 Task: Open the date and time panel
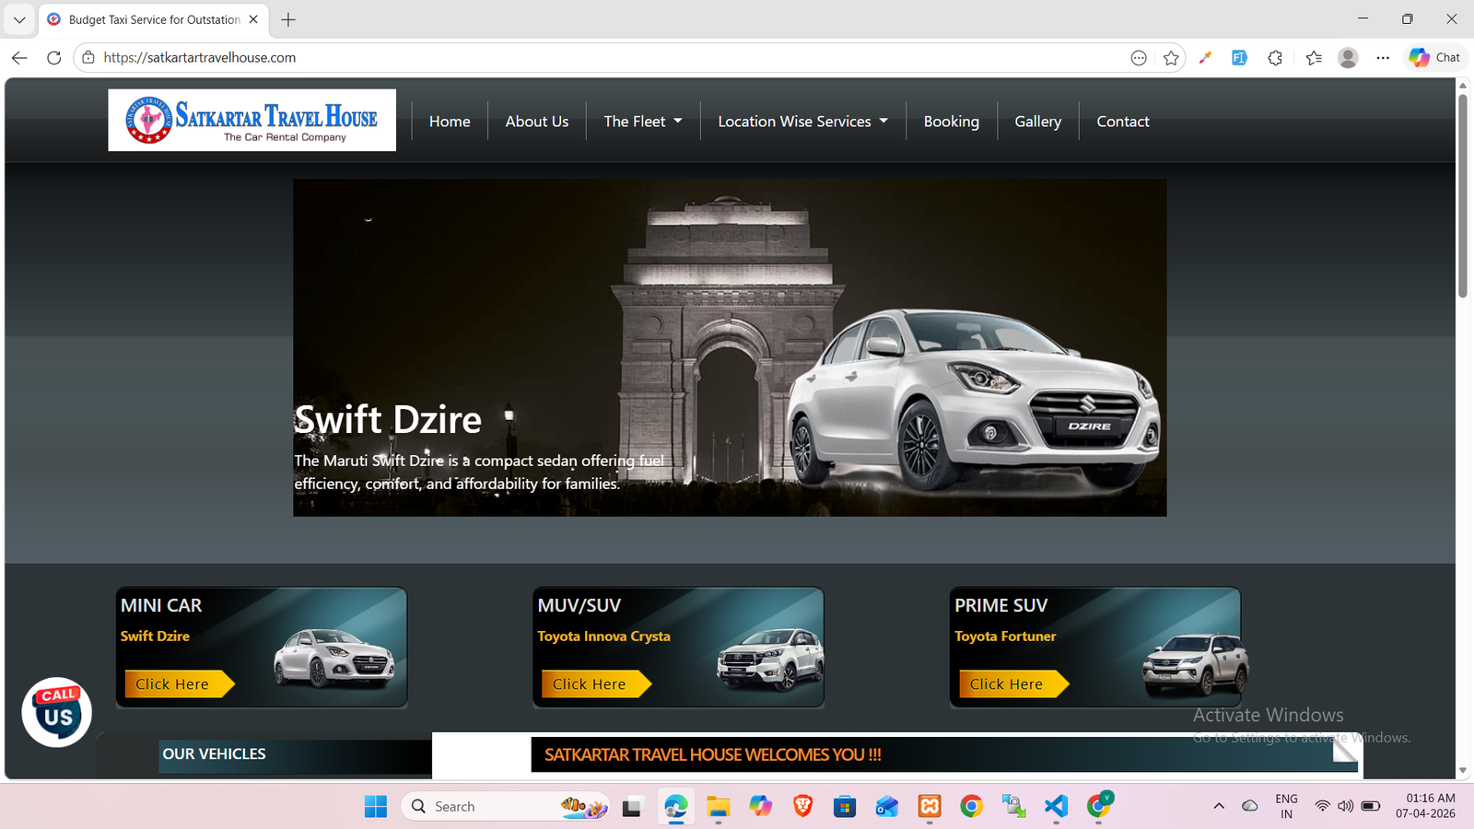[x=1425, y=806]
